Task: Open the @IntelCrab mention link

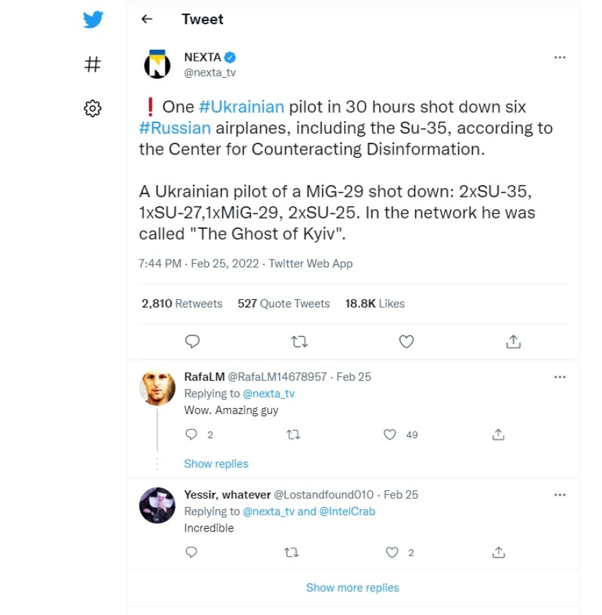Action: pos(347,511)
